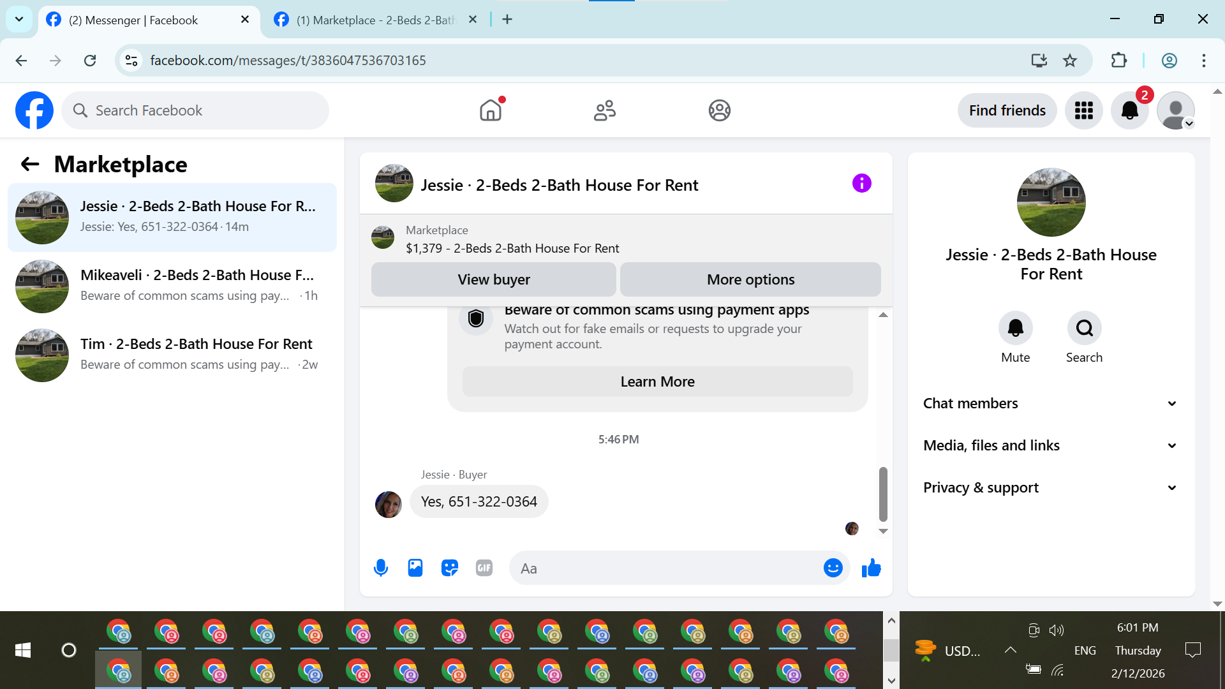This screenshot has width=1225, height=689.
Task: Click the ENG language indicator
Action: [x=1085, y=650]
